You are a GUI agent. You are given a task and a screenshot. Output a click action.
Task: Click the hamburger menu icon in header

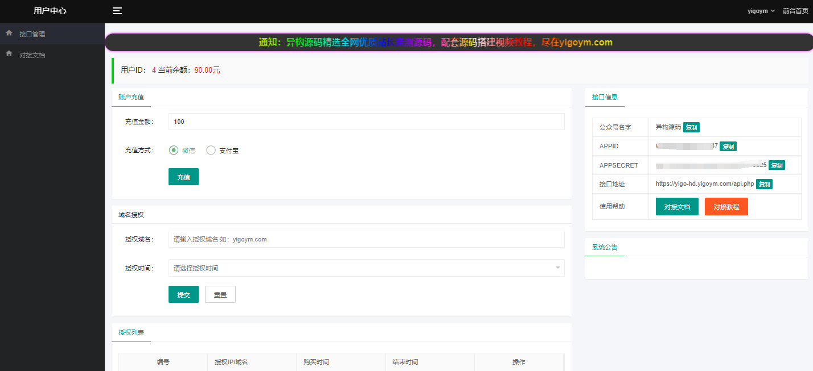(x=117, y=11)
